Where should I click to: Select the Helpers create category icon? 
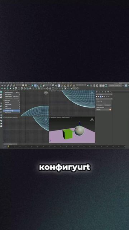tap(105, 97)
